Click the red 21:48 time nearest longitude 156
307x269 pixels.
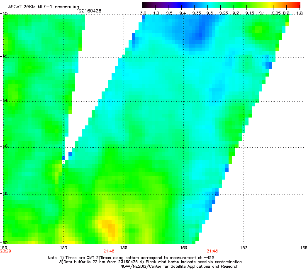(x=109, y=251)
